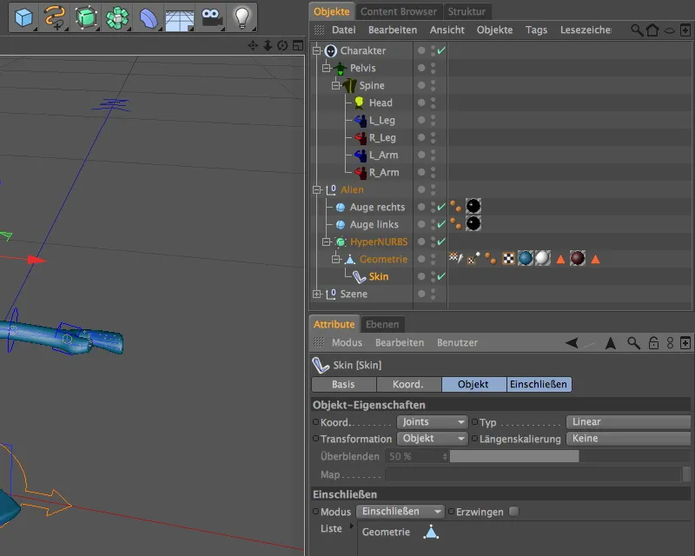Toggle the visibility dot for Szene
The height and width of the screenshot is (556, 695).
421,294
